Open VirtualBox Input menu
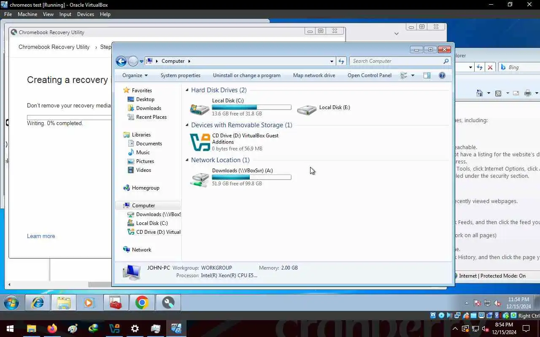540x337 pixels. (x=65, y=14)
